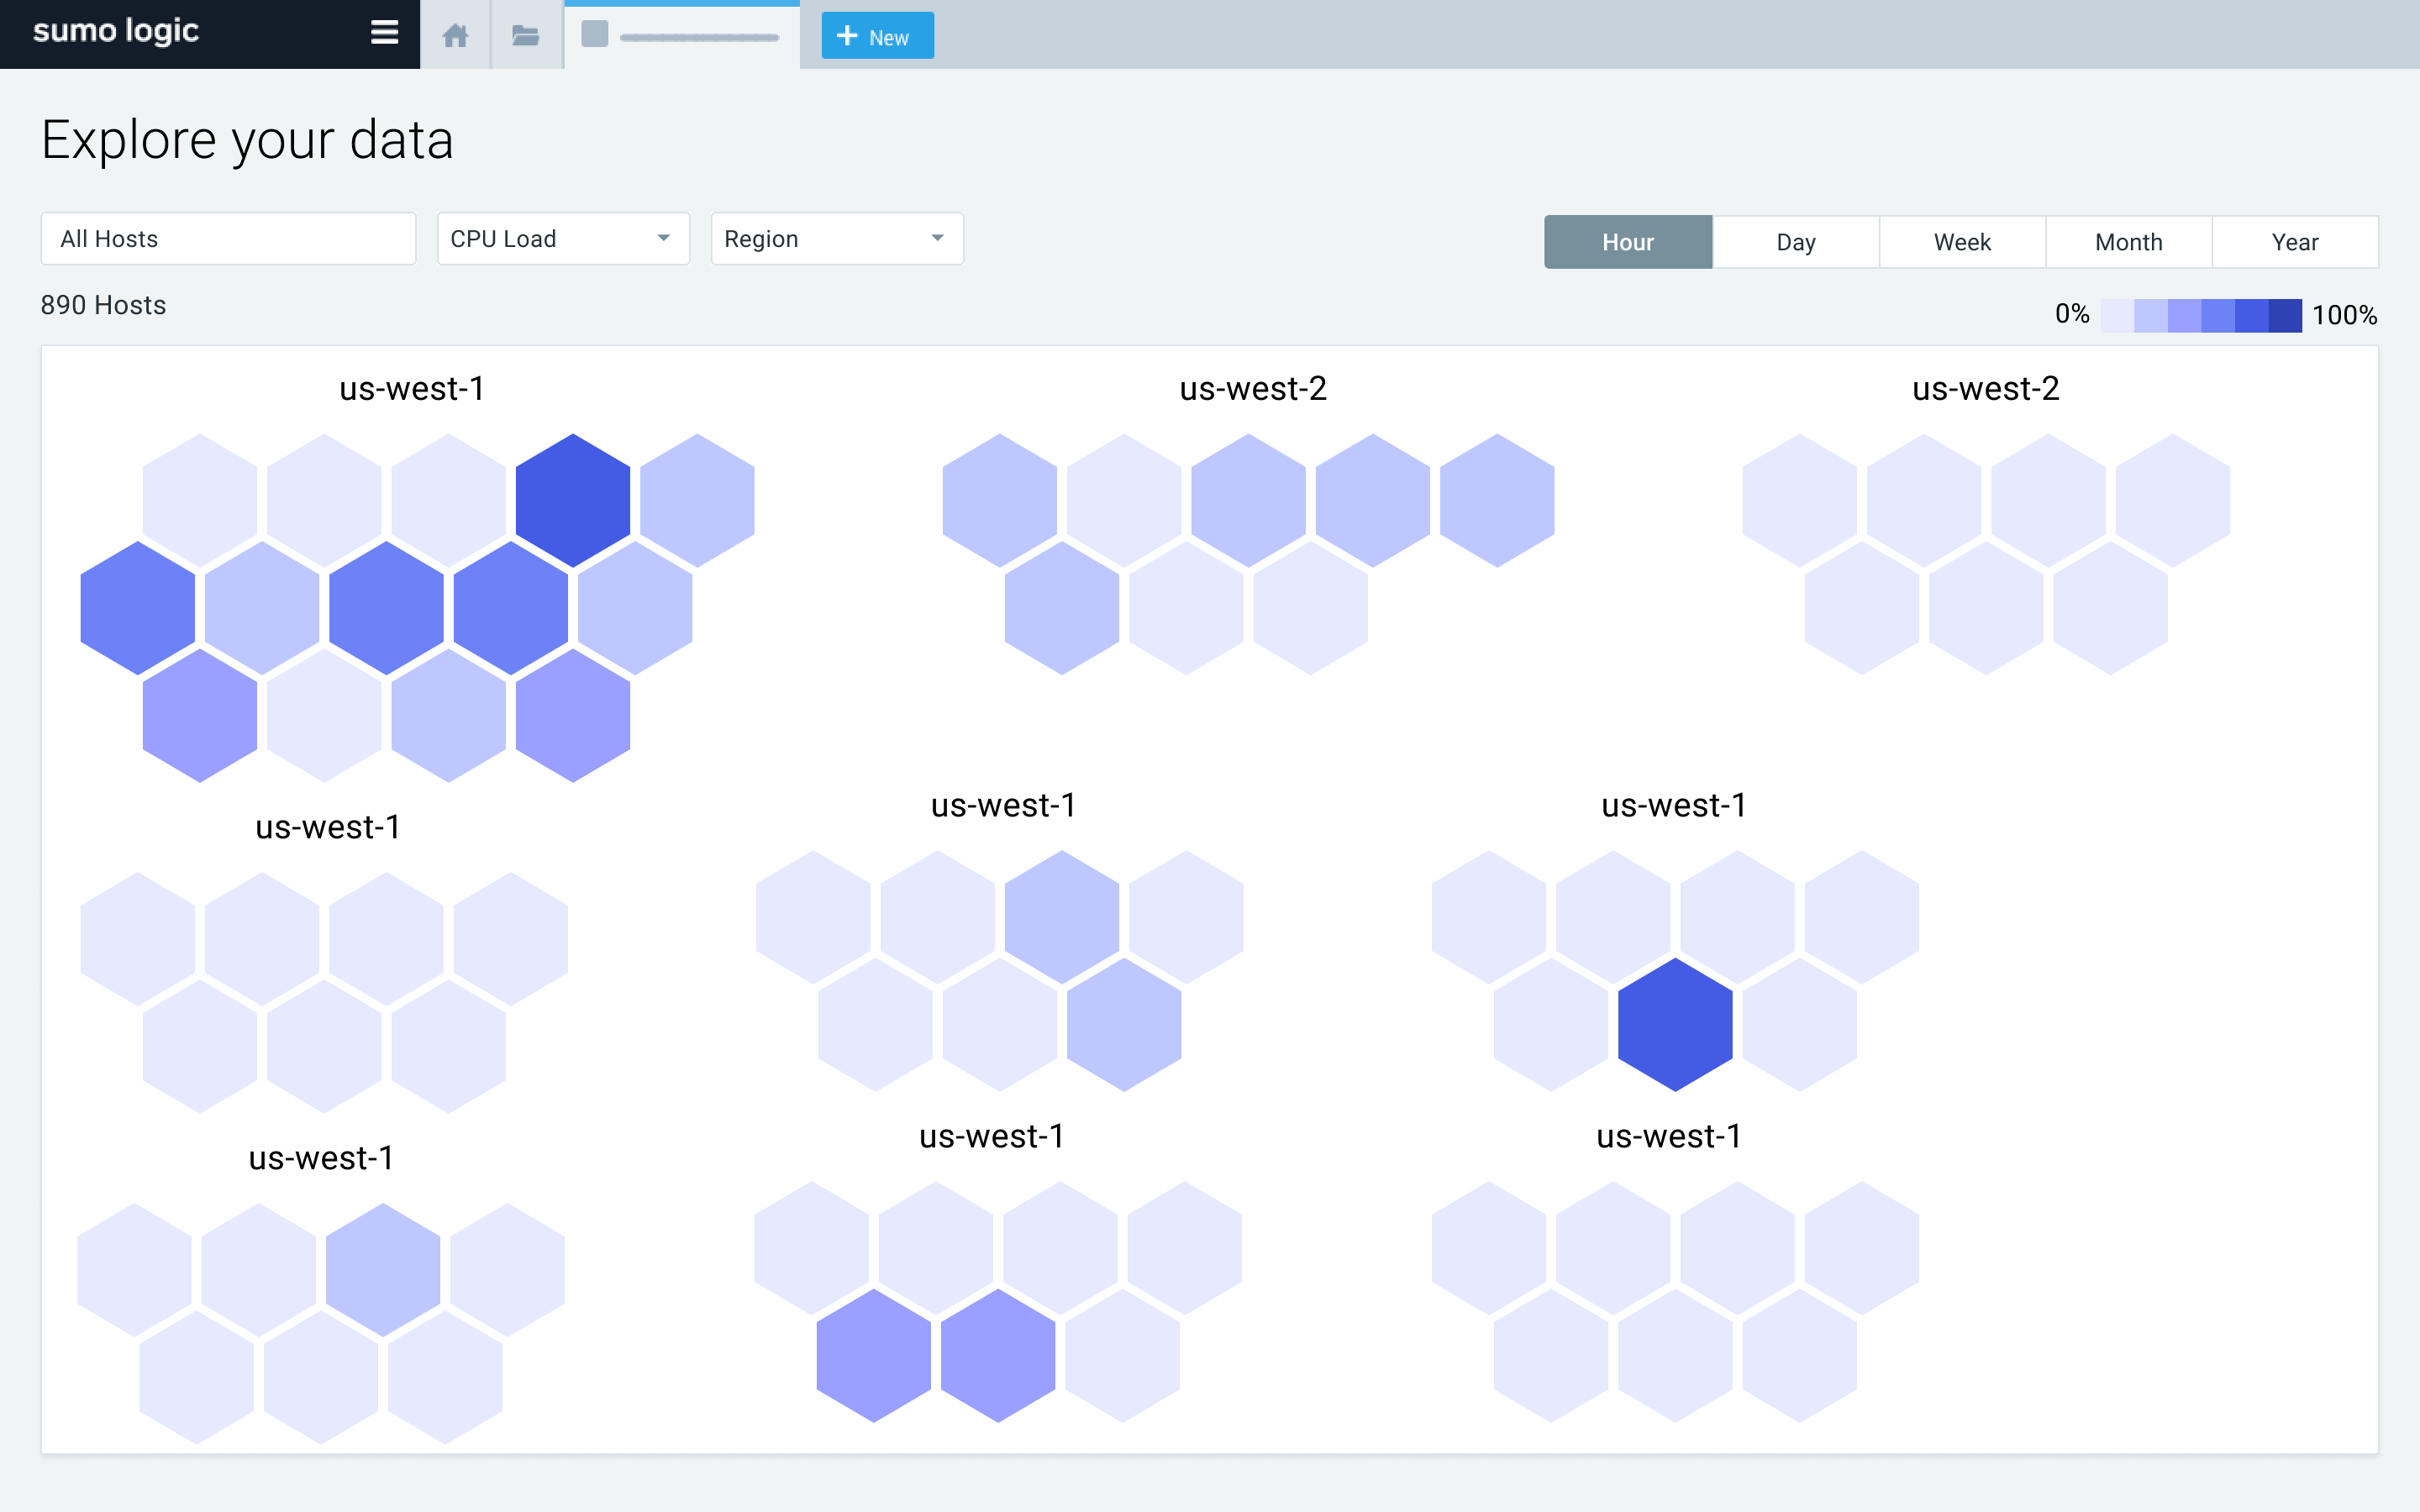2420x1512 pixels.
Task: Click the darkest legend color swatch
Action: [2285, 315]
